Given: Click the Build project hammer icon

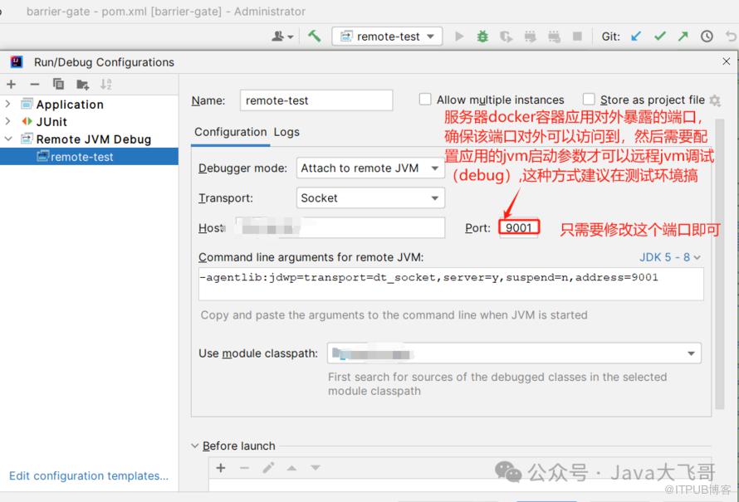Looking at the screenshot, I should tap(314, 37).
